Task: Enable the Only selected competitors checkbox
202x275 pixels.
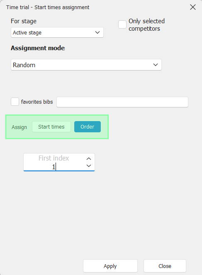Action: pyautogui.click(x=122, y=24)
